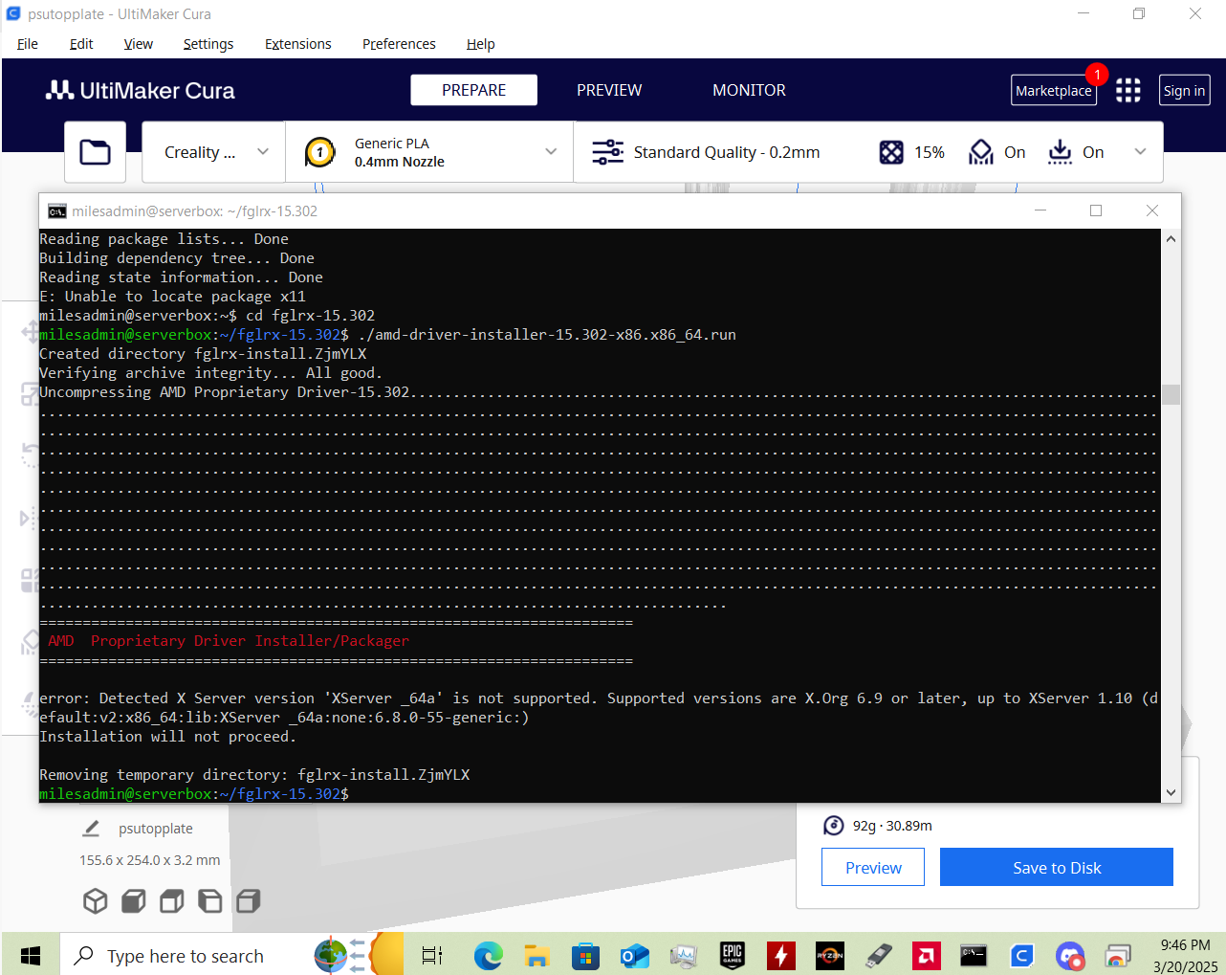This screenshot has height=975, width=1226.
Task: Select left view cube icon
Action: [x=210, y=900]
